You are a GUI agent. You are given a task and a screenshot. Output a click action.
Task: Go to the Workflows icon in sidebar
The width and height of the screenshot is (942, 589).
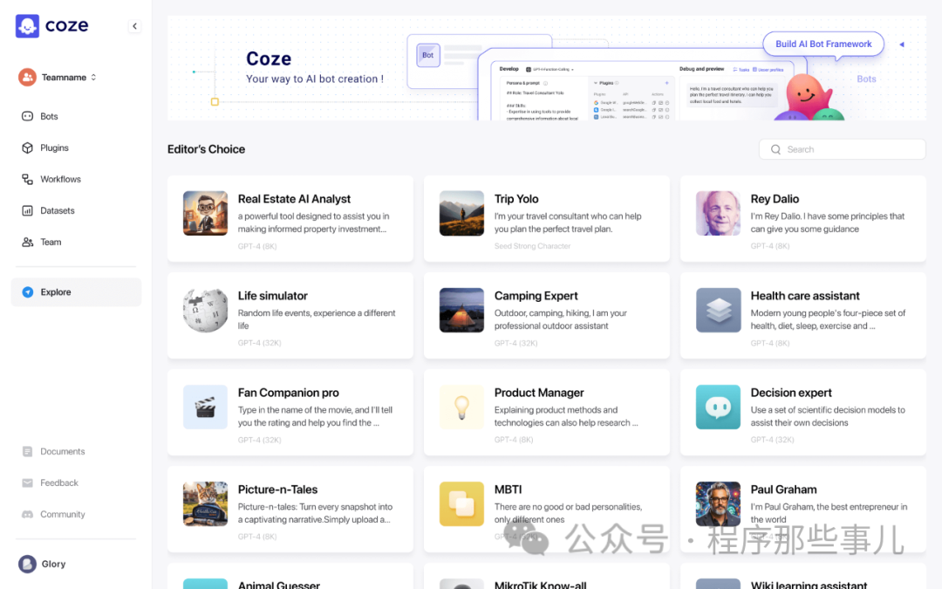point(28,179)
